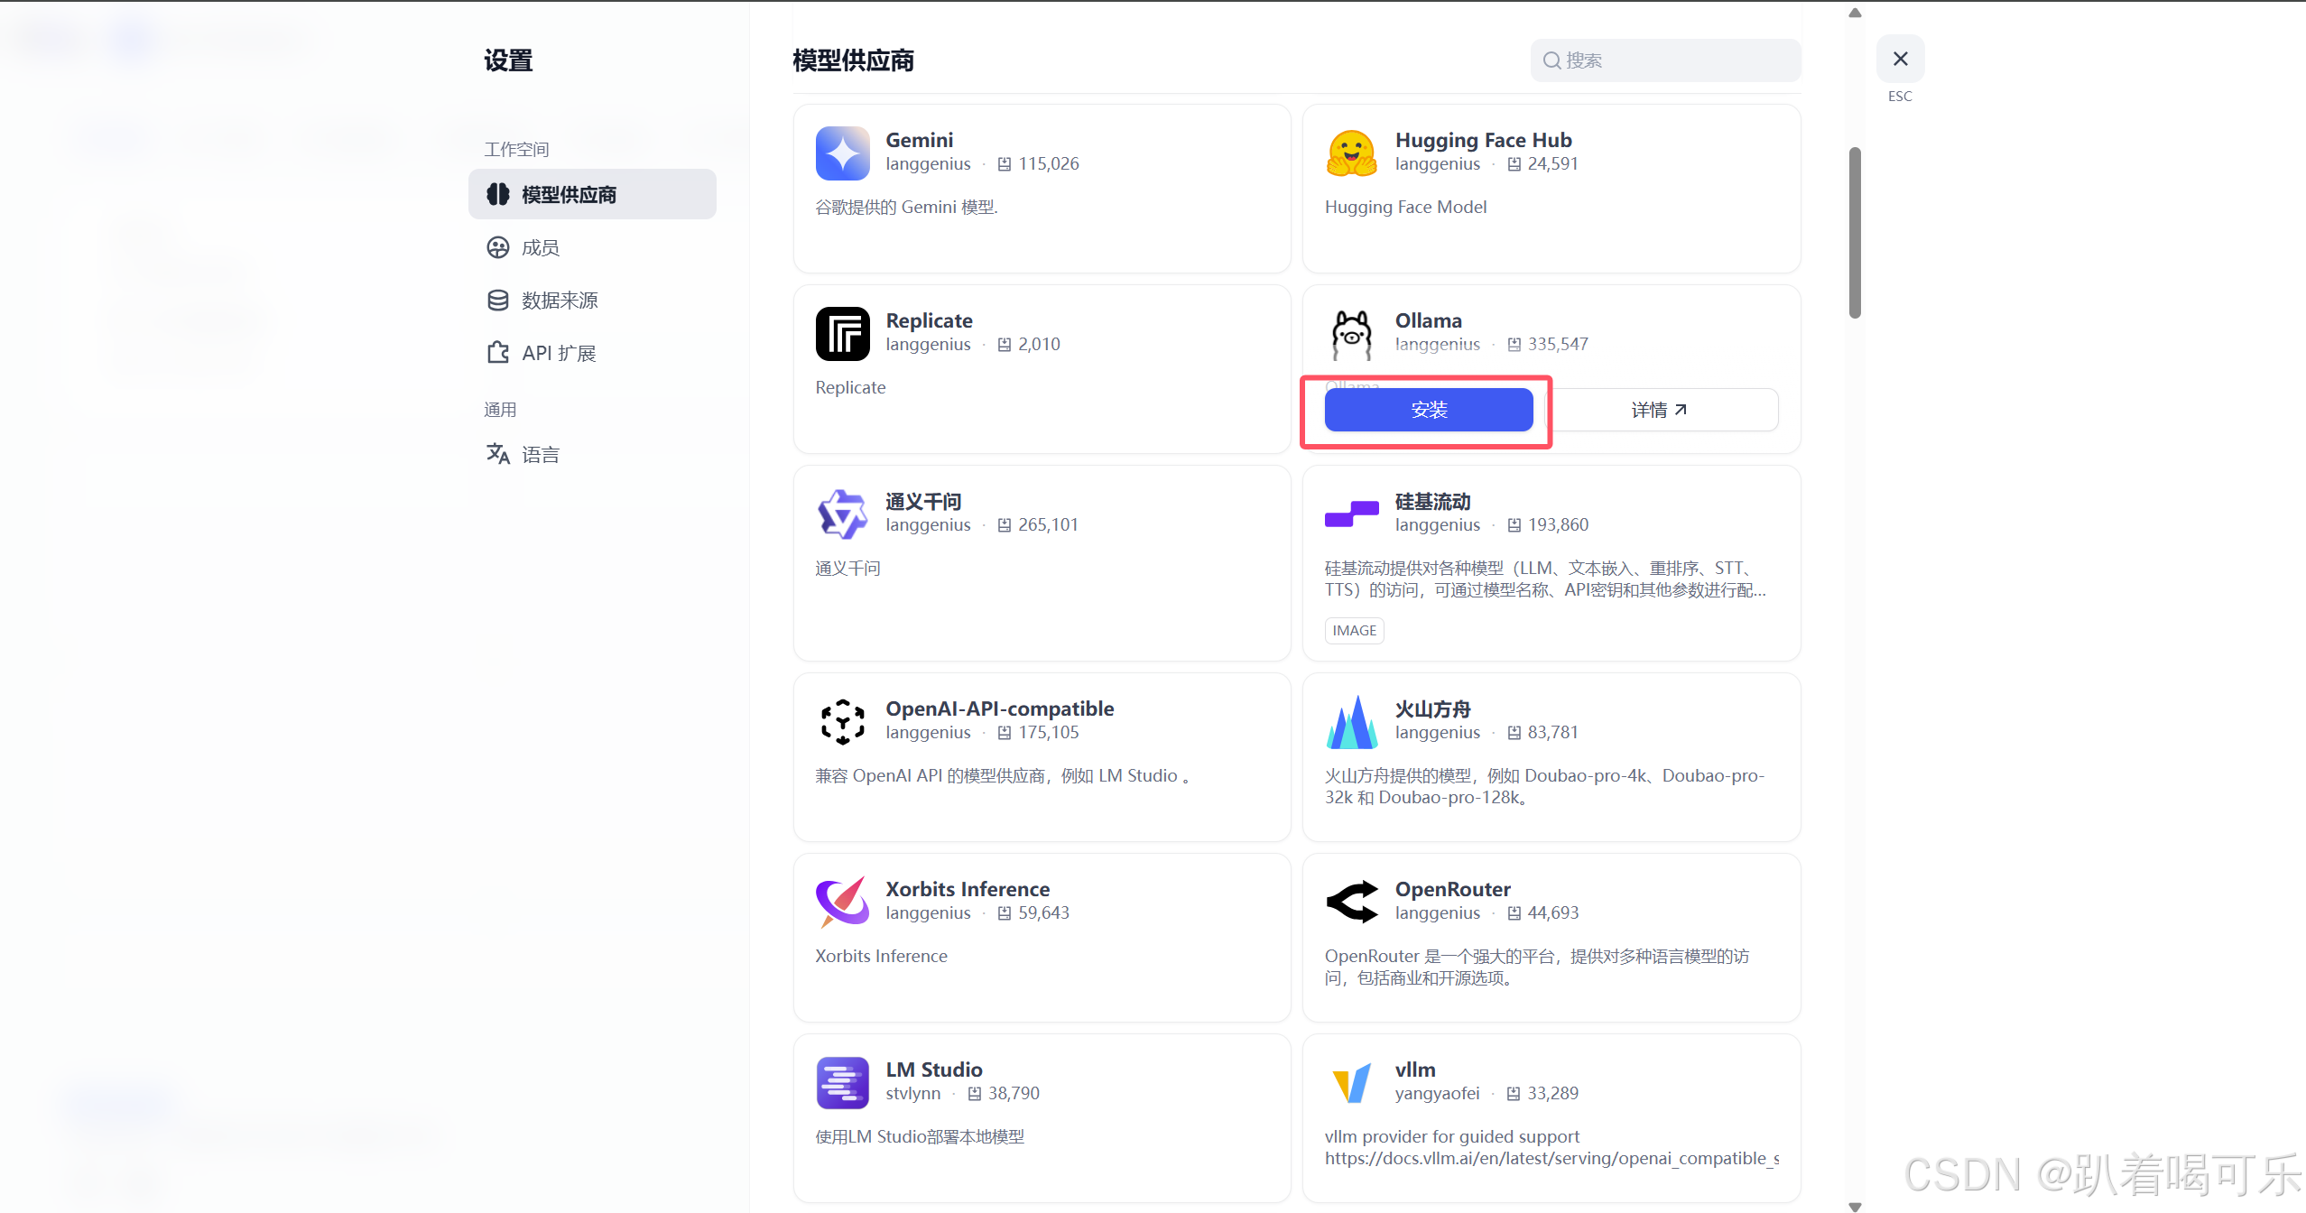Click the 44,693 install count

click(x=1552, y=913)
